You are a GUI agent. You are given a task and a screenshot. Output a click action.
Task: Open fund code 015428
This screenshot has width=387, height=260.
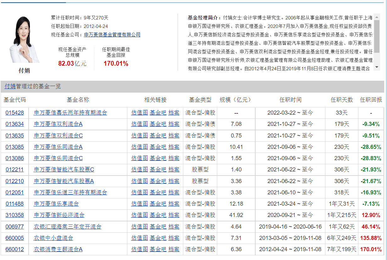pos(14,113)
